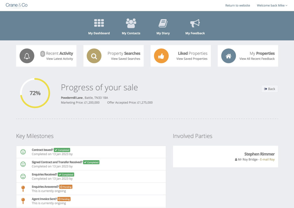
Task: Click the Enquiries Received? milestone title
Action: click(45, 174)
